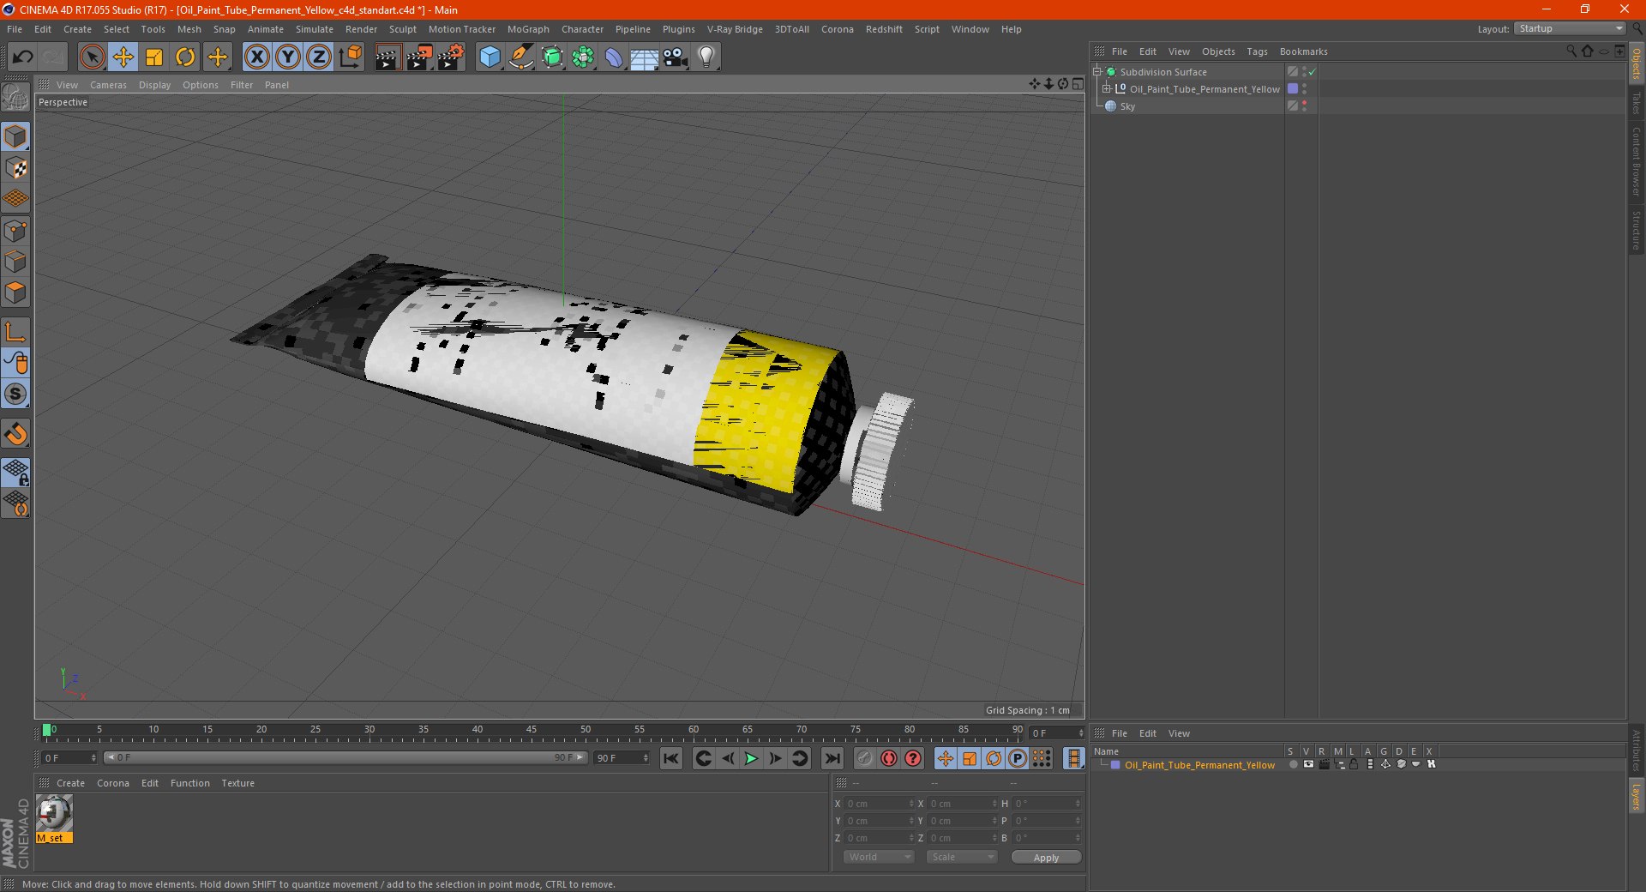Play the animation forward
This screenshot has width=1646, height=892.
pyautogui.click(x=751, y=758)
